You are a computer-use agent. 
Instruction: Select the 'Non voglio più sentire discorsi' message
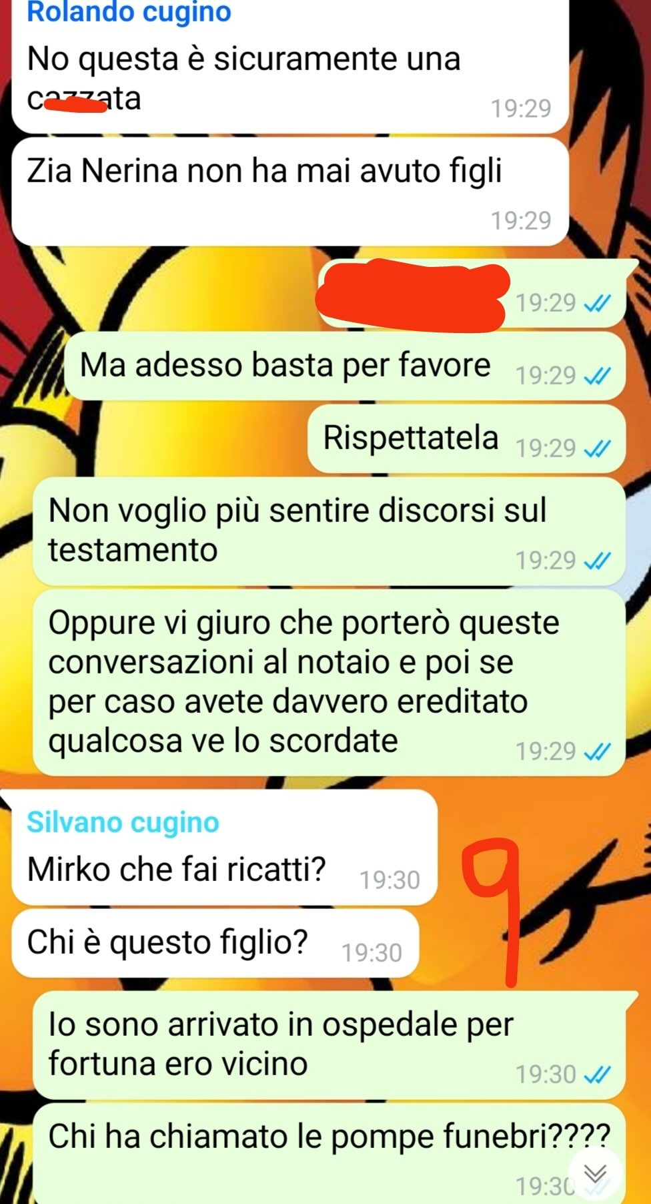coord(329,531)
